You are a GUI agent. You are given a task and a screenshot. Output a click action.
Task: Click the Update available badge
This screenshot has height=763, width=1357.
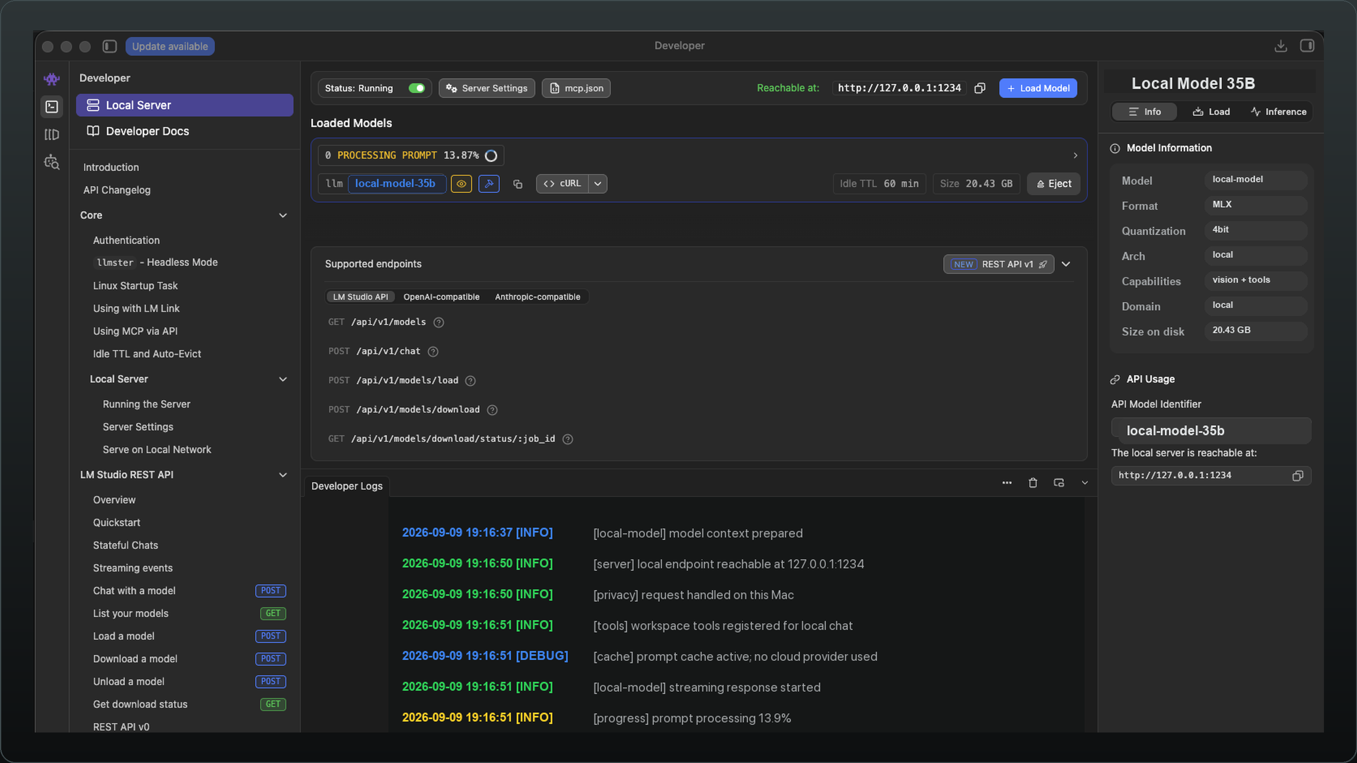170,46
